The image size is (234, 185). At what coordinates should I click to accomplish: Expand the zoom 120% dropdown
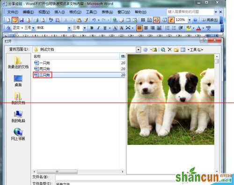190,20
